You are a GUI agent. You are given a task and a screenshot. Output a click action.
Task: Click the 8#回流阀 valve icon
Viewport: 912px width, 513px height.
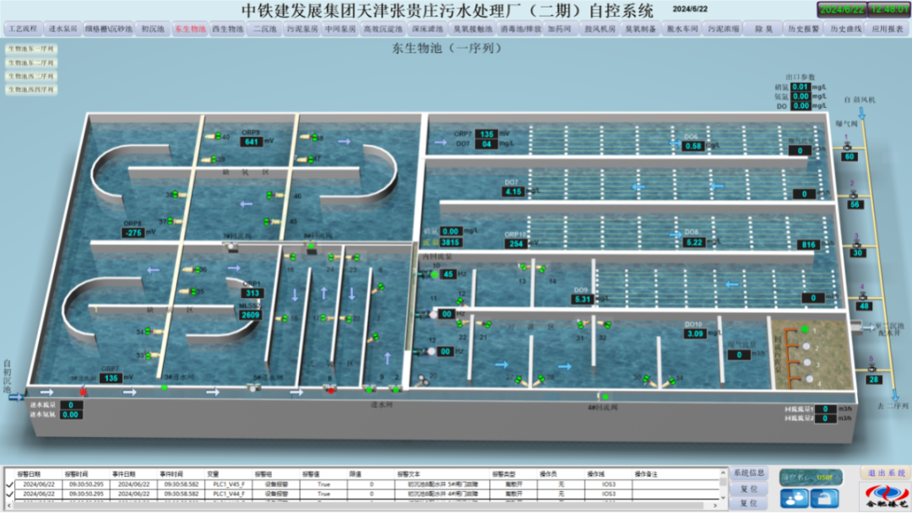point(311,247)
